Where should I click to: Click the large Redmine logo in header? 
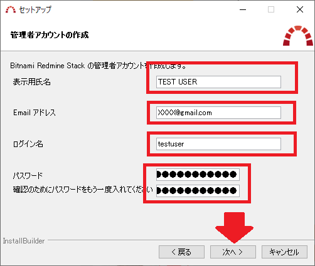[x=298, y=36]
